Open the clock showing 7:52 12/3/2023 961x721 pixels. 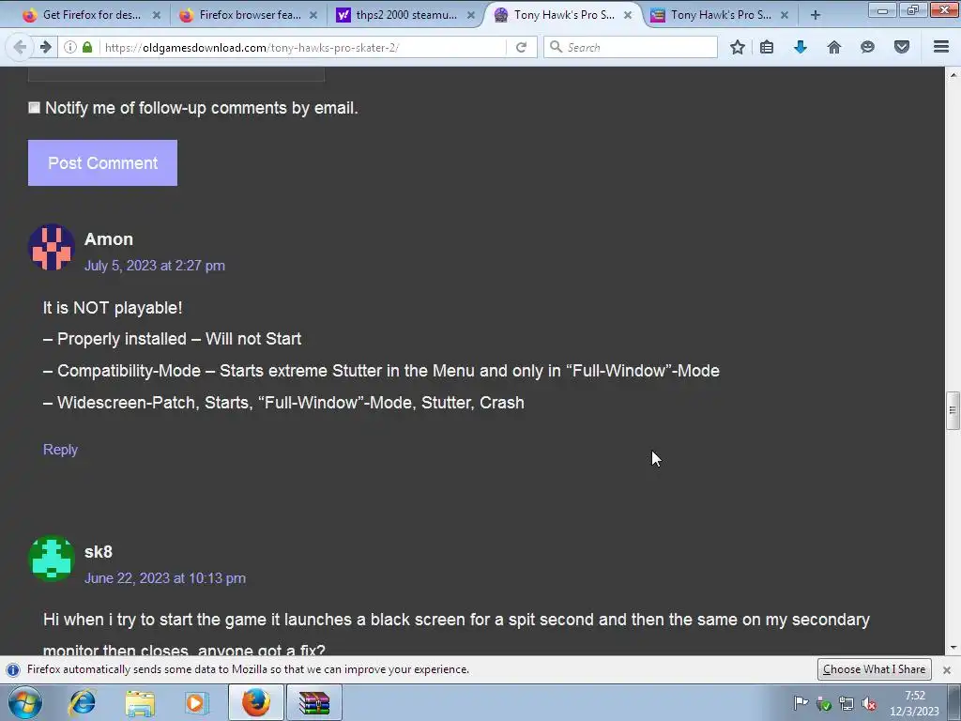pos(914,703)
